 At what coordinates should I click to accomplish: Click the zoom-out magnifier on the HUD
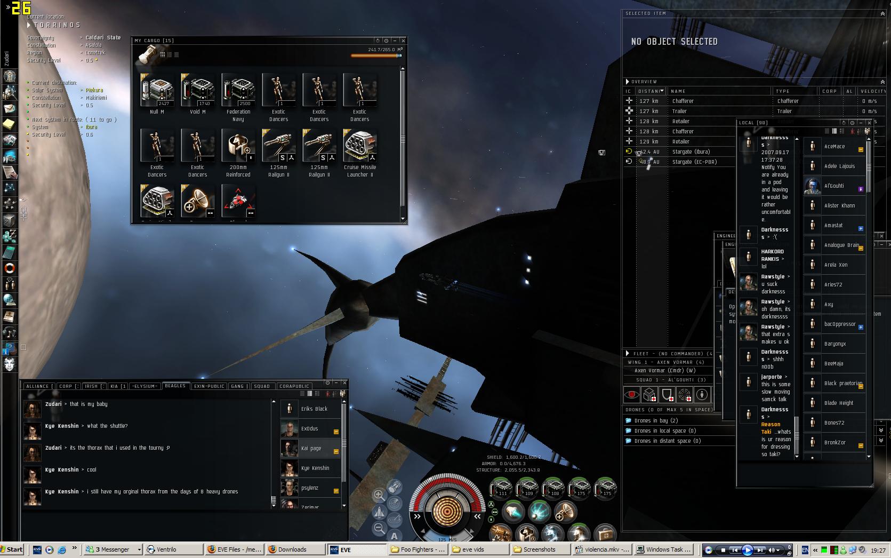(379, 529)
